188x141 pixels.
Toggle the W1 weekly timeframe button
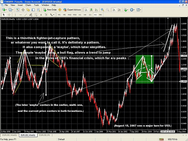(95, 15)
